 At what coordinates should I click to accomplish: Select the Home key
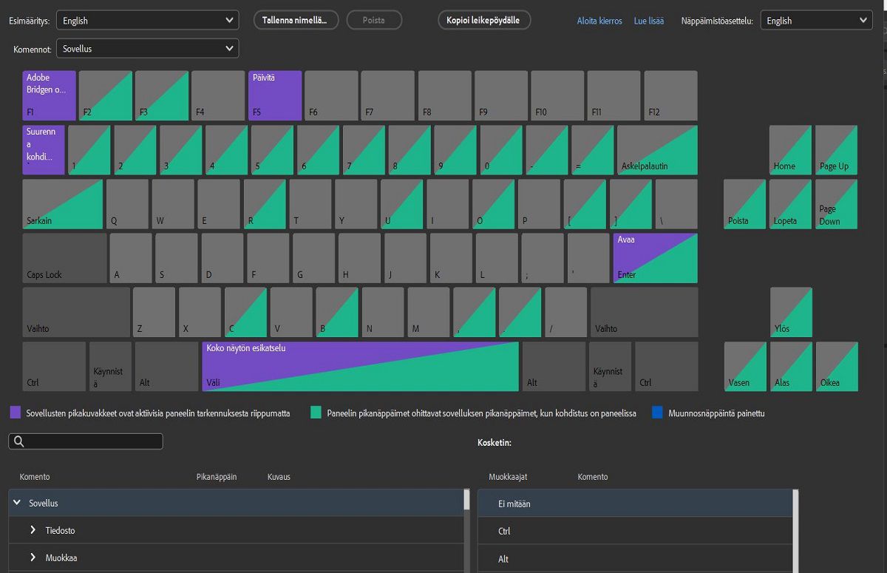[x=790, y=150]
